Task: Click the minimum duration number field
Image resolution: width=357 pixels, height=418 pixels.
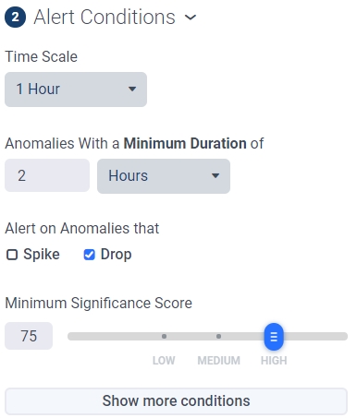Action: tap(47, 175)
